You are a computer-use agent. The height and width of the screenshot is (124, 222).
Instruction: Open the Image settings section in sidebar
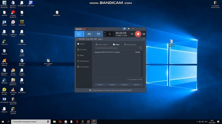pos(84,61)
